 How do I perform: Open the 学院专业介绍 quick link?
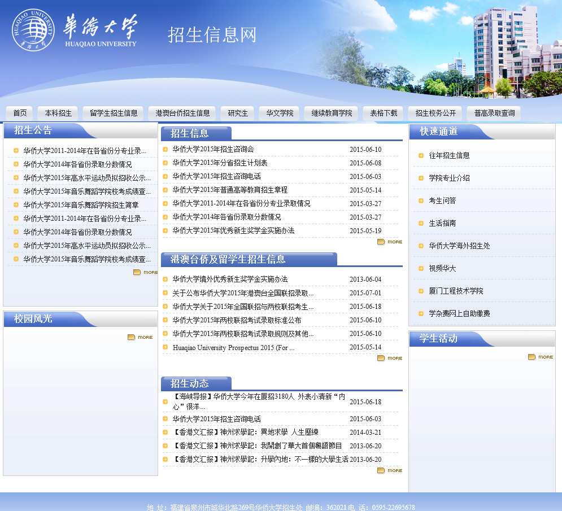click(449, 178)
